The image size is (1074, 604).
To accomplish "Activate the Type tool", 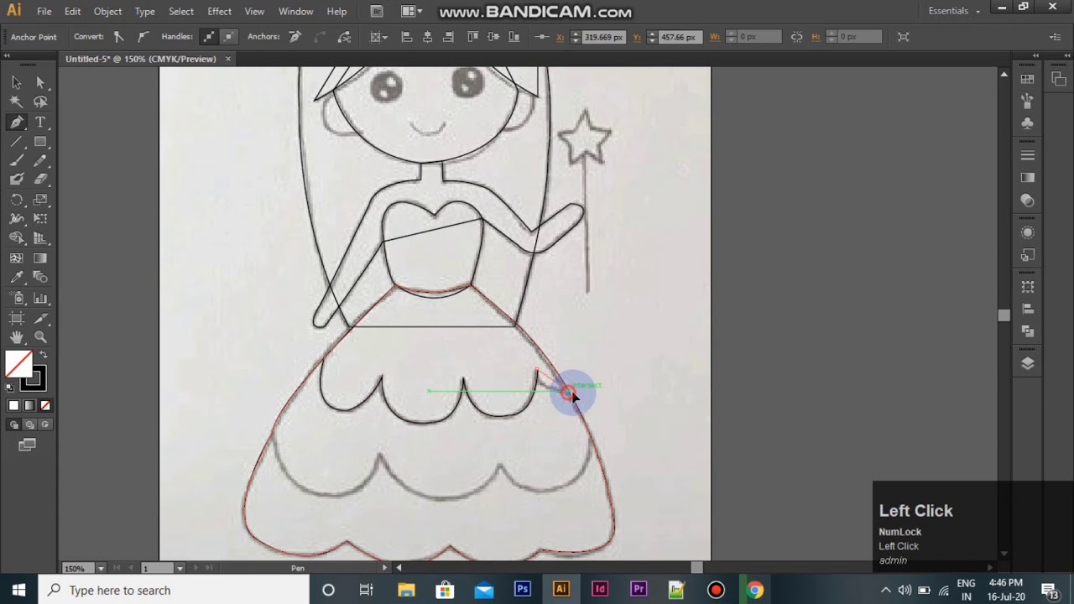I will [x=40, y=122].
